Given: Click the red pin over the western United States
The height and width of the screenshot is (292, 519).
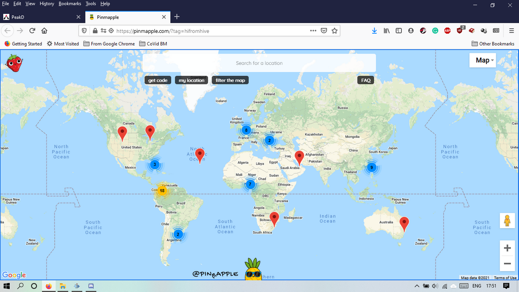Looking at the screenshot, I should click(122, 133).
